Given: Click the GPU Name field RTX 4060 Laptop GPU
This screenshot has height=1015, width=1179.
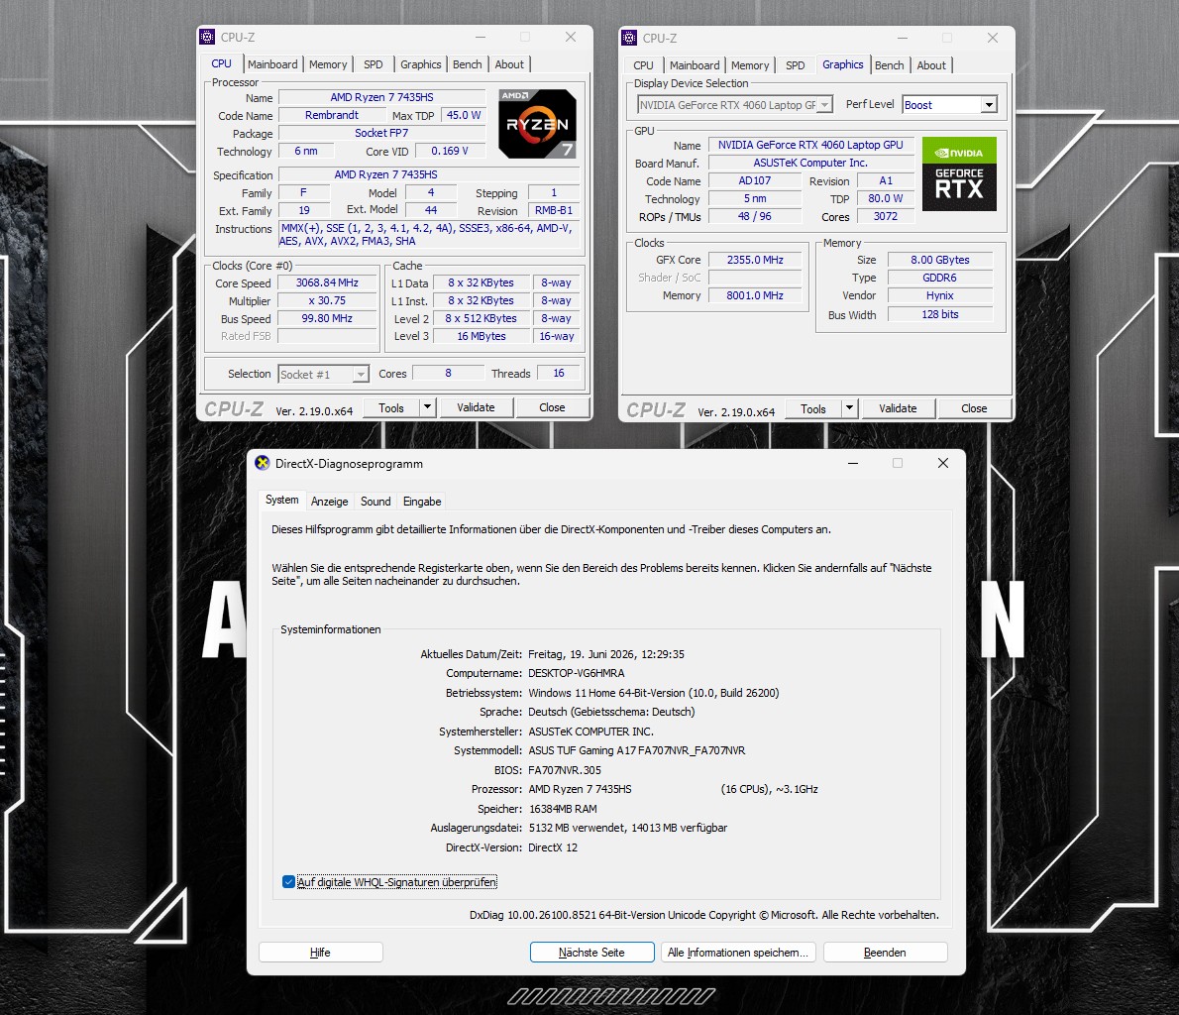Looking at the screenshot, I should click(810, 145).
